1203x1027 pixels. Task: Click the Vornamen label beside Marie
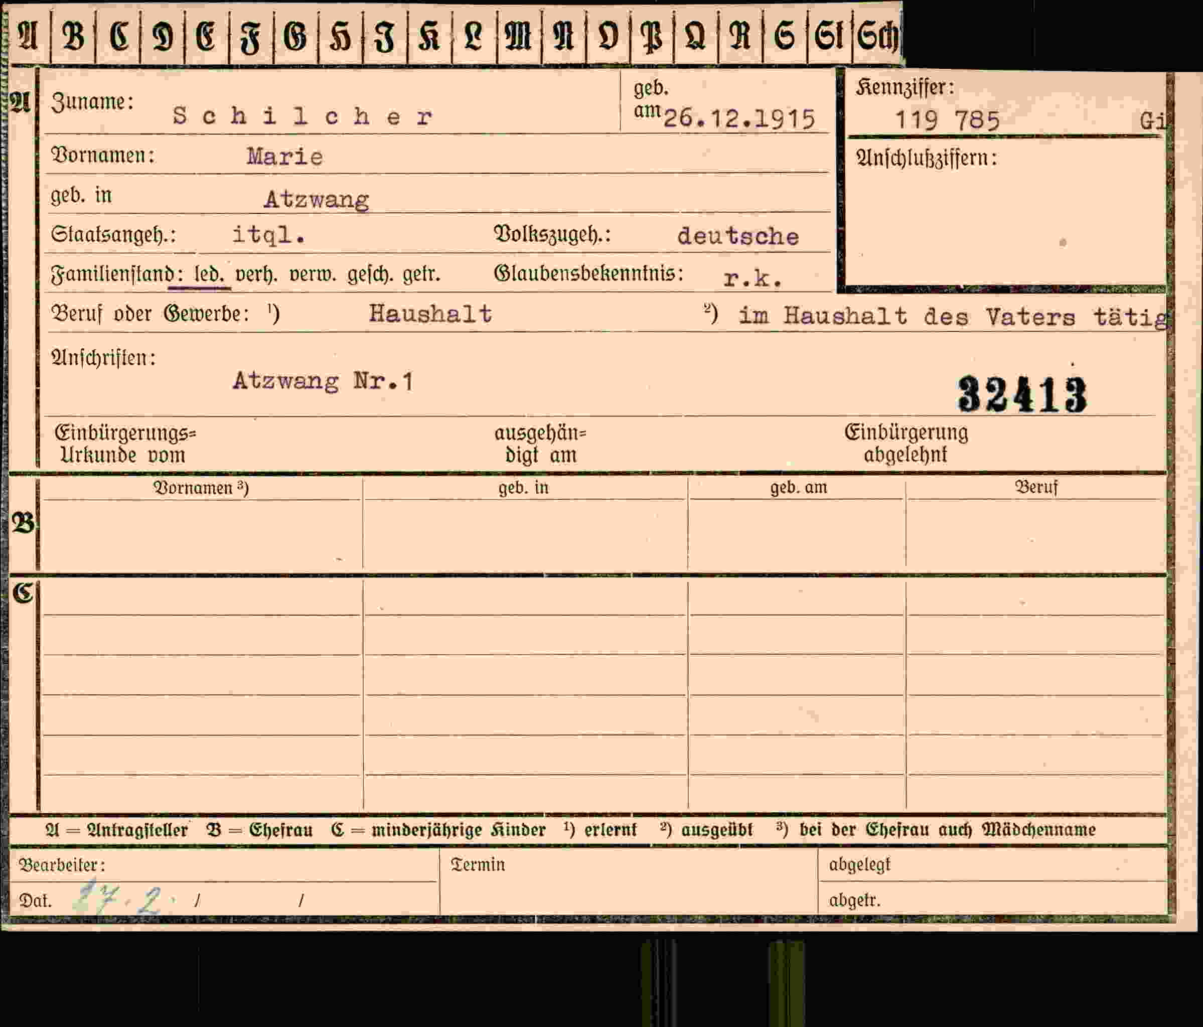point(103,156)
